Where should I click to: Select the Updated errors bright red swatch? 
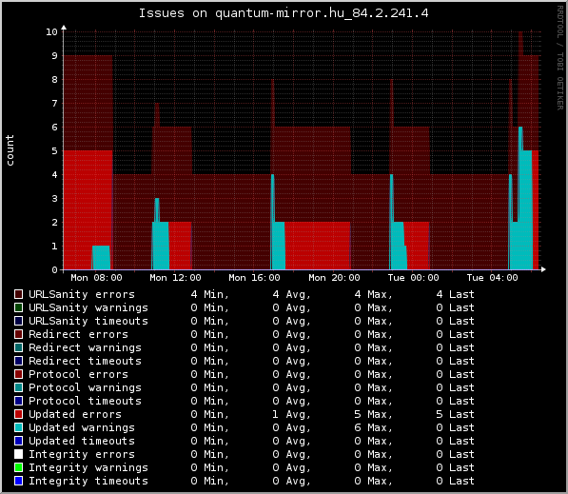click(x=18, y=414)
